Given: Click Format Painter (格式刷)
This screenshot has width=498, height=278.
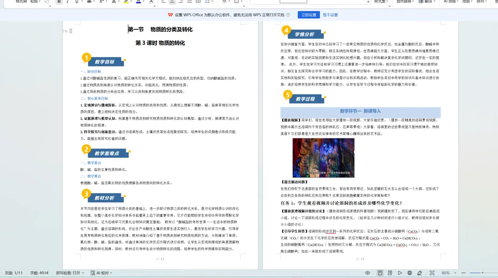Looking at the screenshot, I should click(21, 1).
